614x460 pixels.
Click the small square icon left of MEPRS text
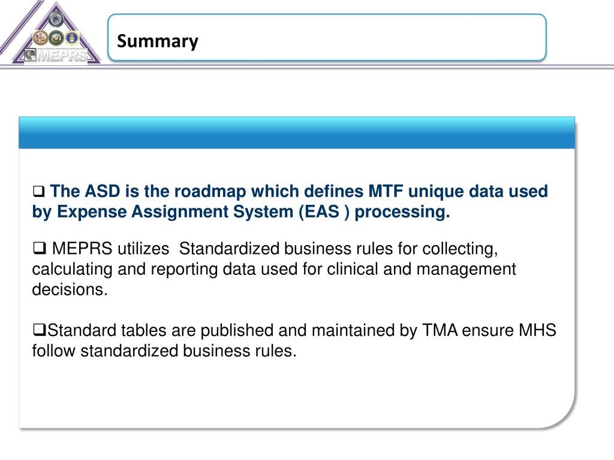(x=30, y=55)
